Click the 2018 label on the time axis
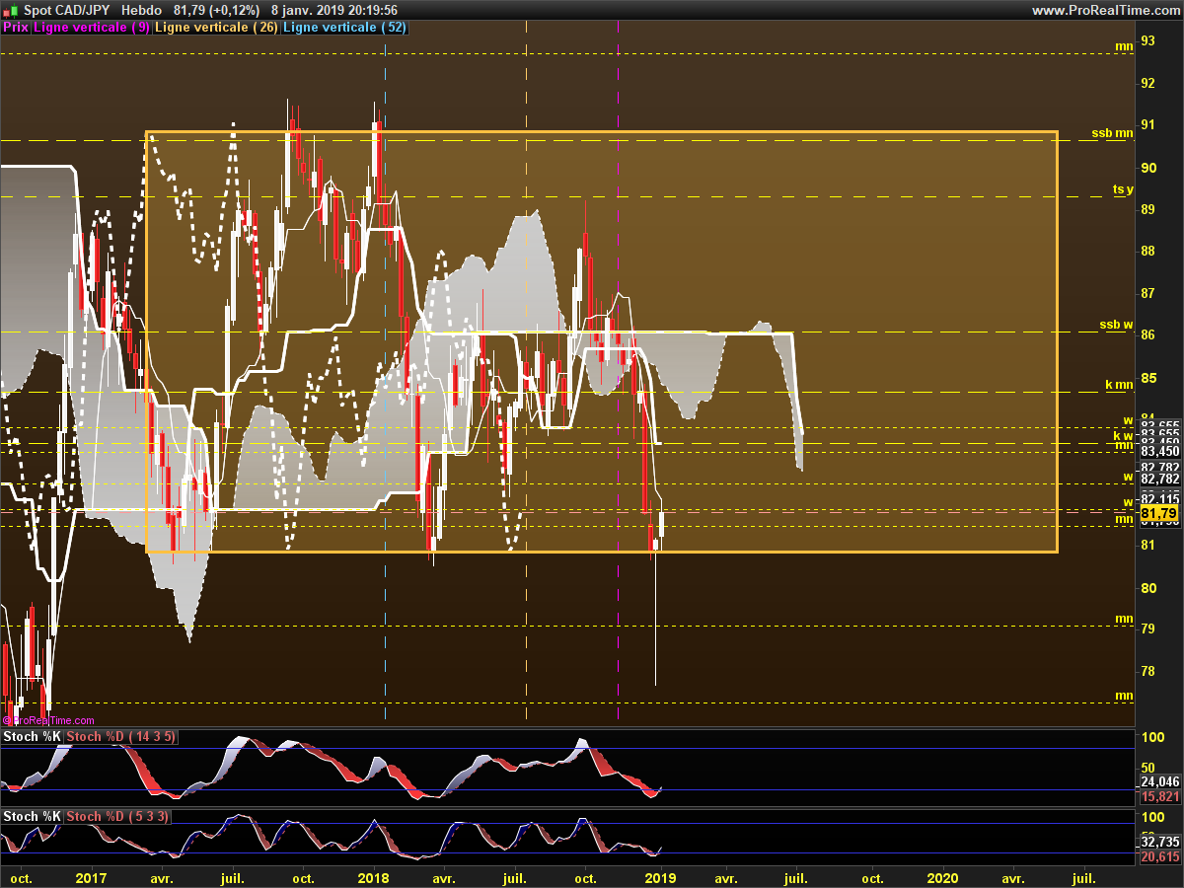The width and height of the screenshot is (1184, 888). coord(374,876)
